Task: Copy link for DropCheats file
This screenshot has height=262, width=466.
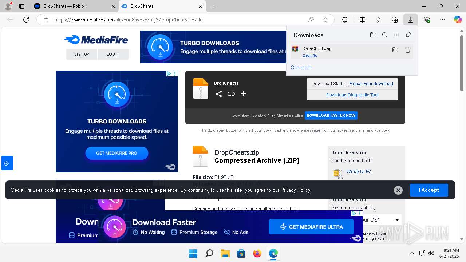Action: 231,94
